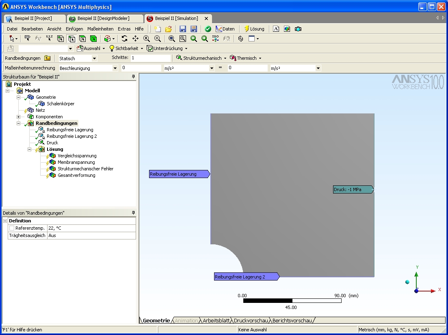Click the open folder icon
The image size is (448, 335).
tap(169, 29)
